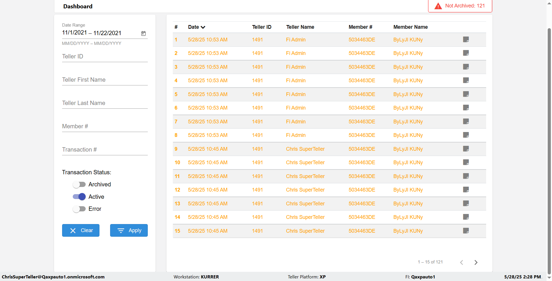Click the page vertical scrollbar
The height and width of the screenshot is (281, 552).
[549, 144]
